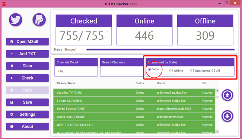242x139 pixels.
Task: Select the Carolina TV (Chile) row
Action: coord(134,93)
